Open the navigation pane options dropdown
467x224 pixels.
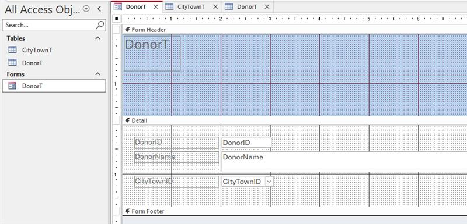pos(86,9)
